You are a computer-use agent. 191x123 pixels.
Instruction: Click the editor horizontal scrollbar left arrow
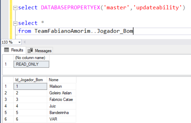tap(25, 42)
